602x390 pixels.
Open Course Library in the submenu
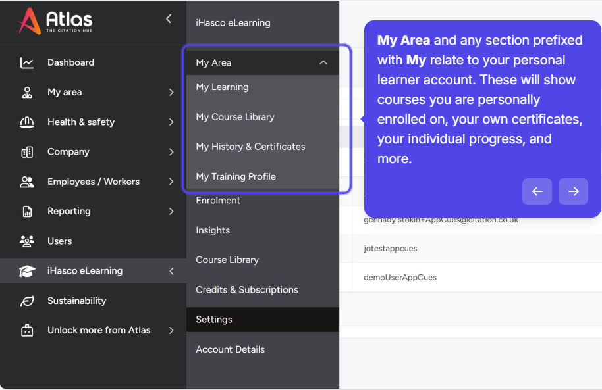coord(227,260)
